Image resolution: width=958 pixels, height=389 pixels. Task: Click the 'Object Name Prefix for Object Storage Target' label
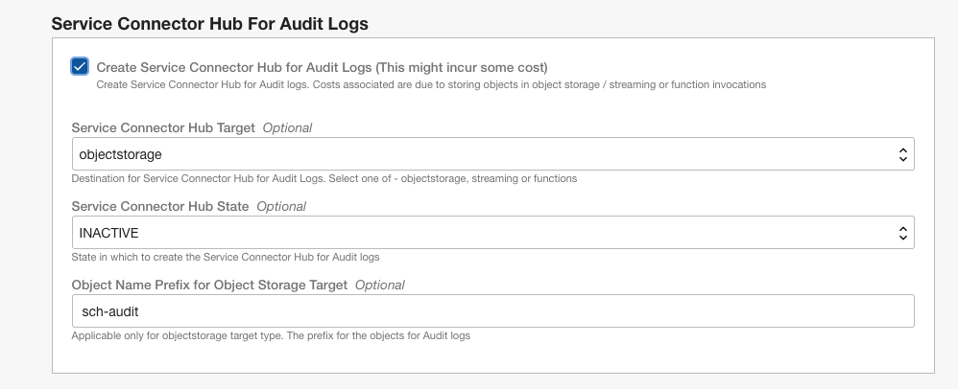click(x=210, y=285)
